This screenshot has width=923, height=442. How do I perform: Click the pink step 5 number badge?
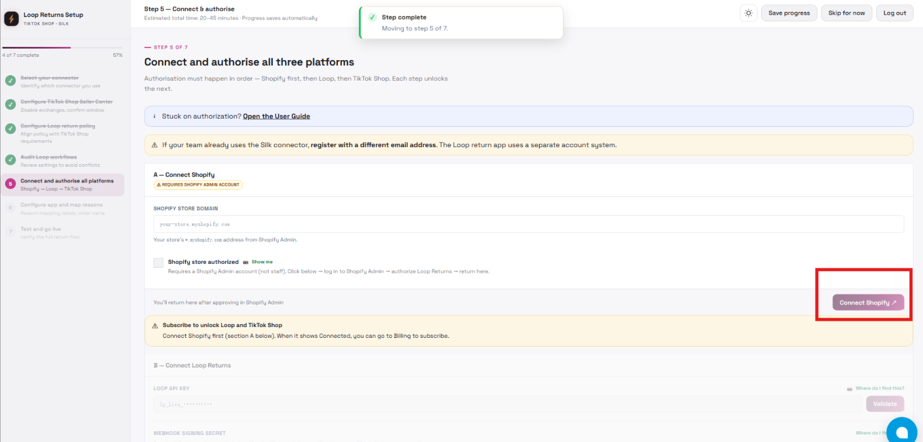(10, 184)
